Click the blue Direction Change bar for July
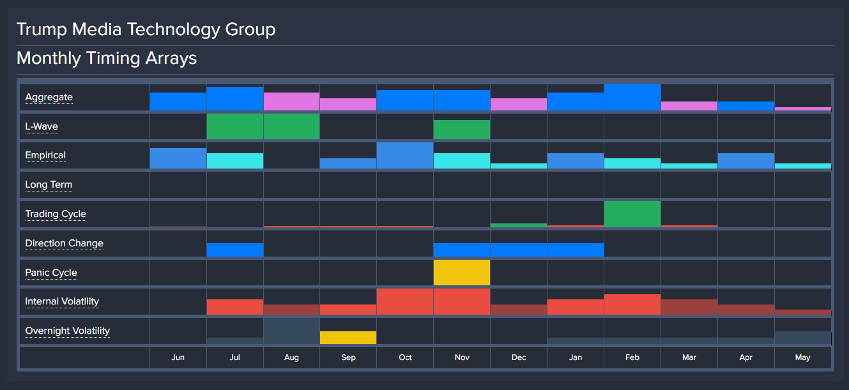This screenshot has width=849, height=390. coord(235,250)
